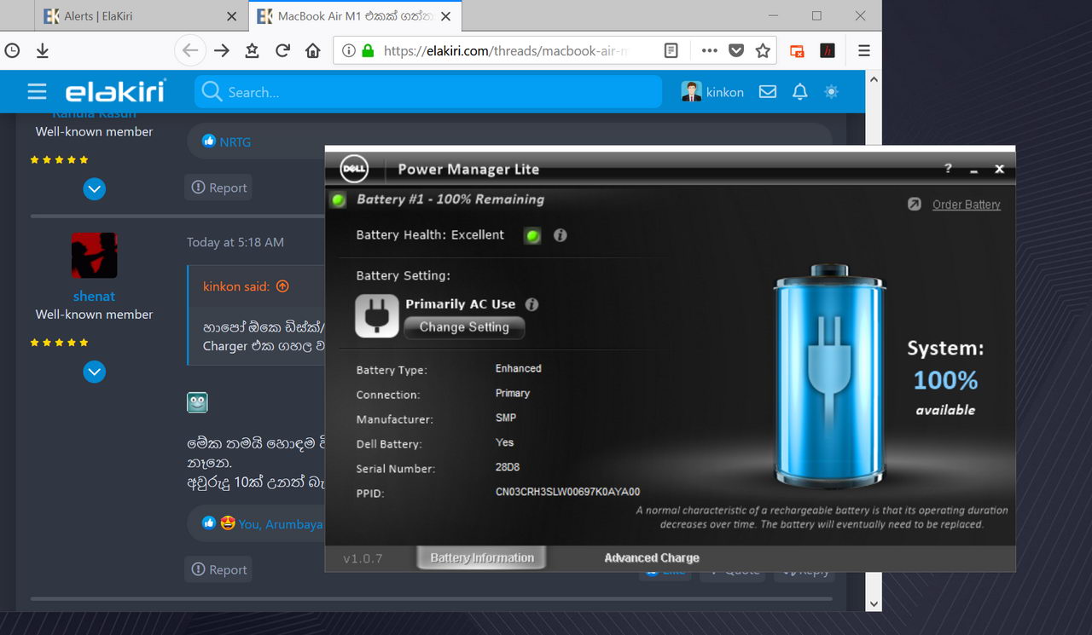Close the "MacBook Air M1" tab

pyautogui.click(x=446, y=16)
